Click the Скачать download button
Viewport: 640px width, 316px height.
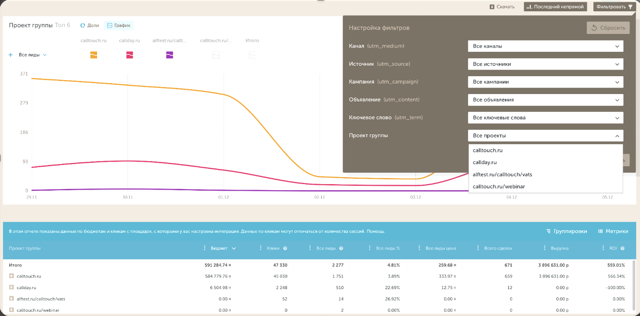tap(502, 7)
